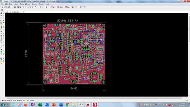
Task: Click the Undo arrow in the toolbar
Action: (x=35, y=7)
